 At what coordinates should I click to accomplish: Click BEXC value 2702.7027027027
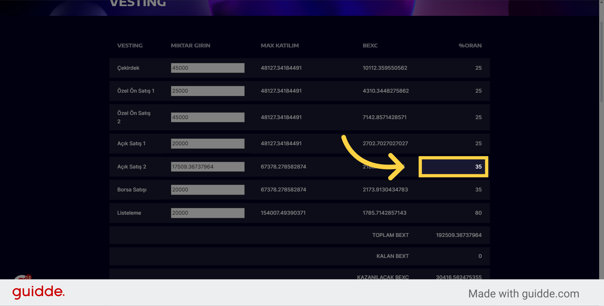pos(385,144)
